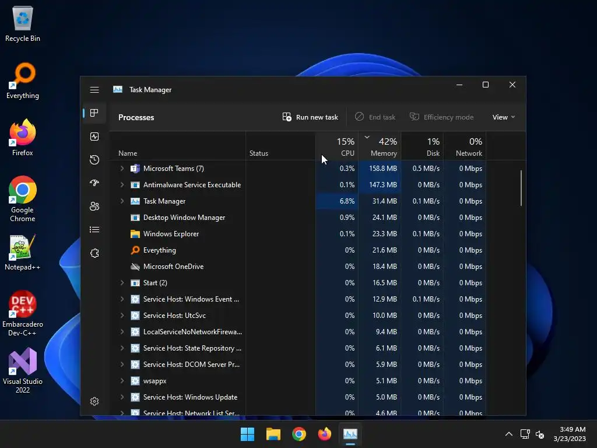Select the Processes sidebar icon
The image size is (597, 448).
pyautogui.click(x=94, y=113)
